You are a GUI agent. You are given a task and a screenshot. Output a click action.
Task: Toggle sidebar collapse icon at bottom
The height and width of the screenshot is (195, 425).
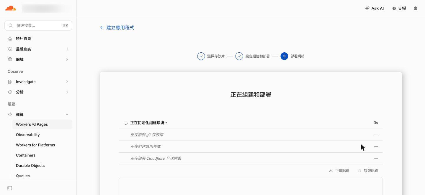click(10, 188)
